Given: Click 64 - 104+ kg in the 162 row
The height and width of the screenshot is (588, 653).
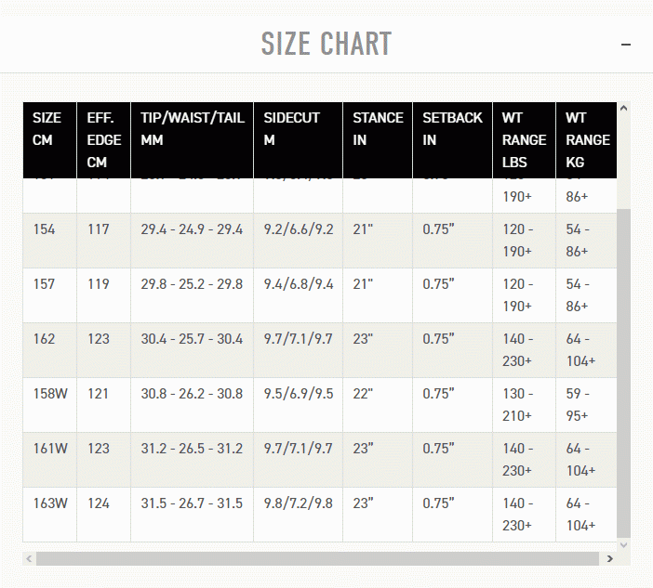Looking at the screenshot, I should coord(580,349).
